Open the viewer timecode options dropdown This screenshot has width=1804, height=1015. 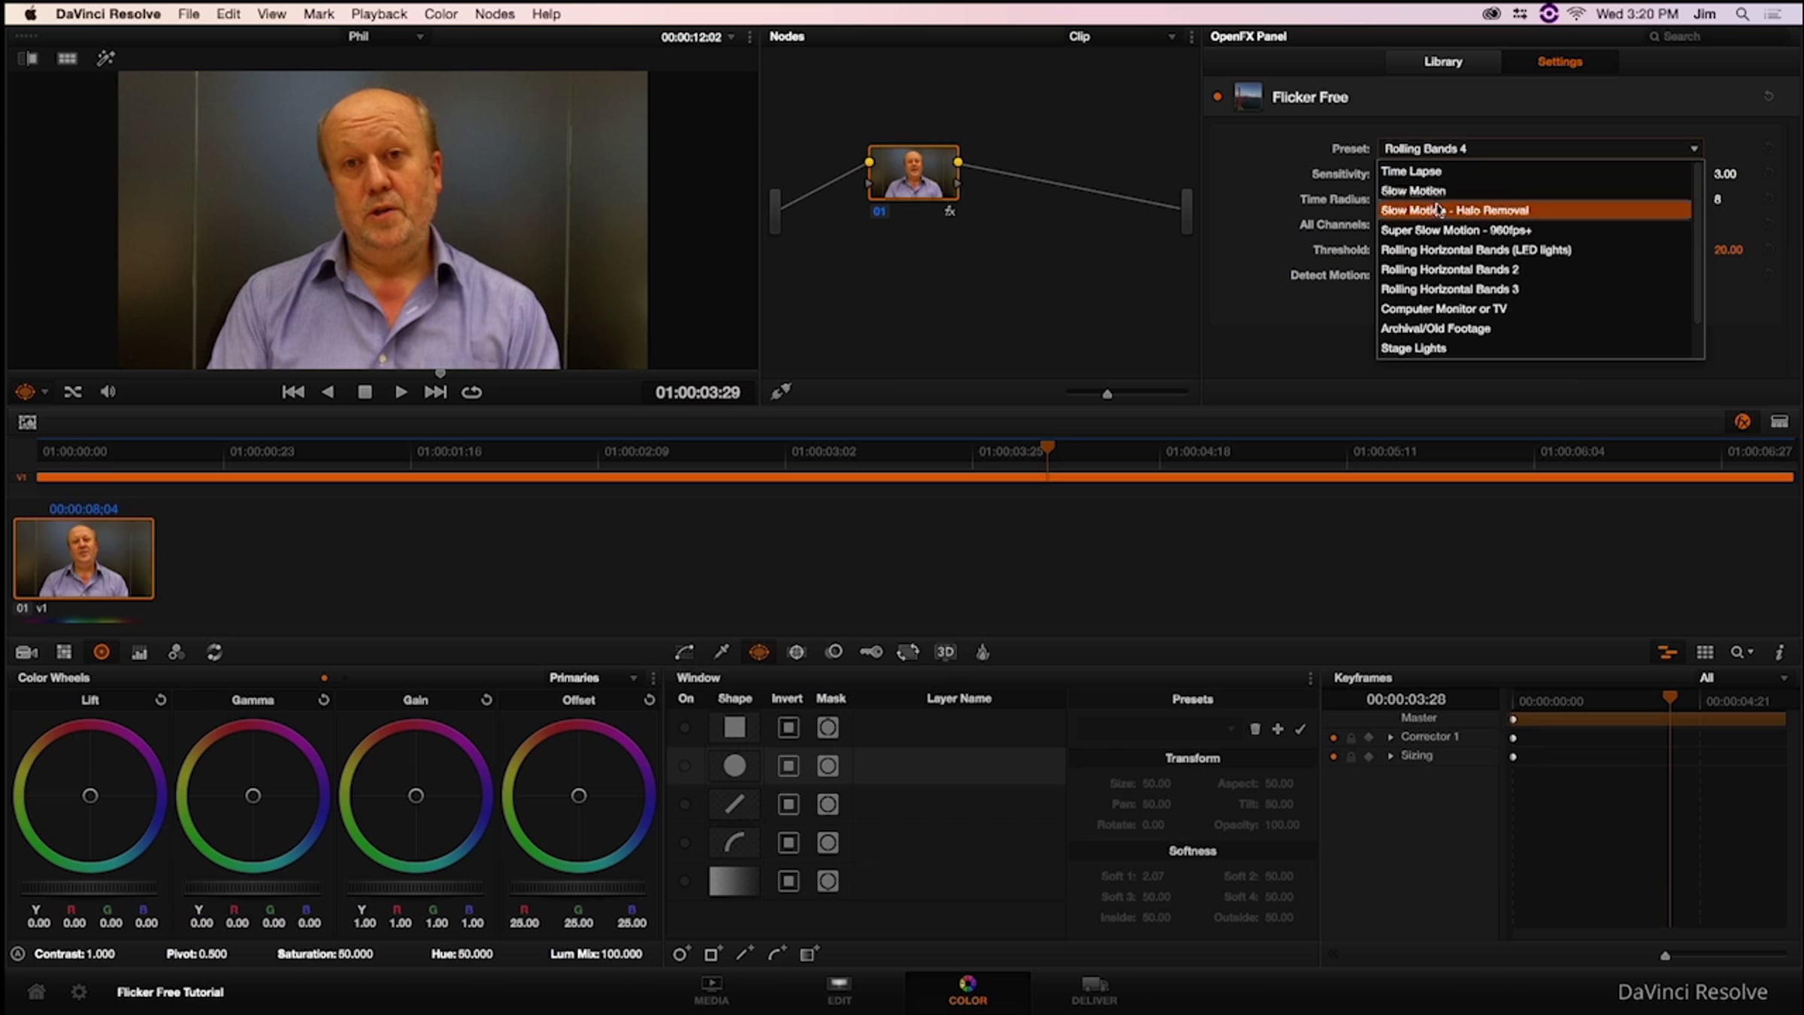(731, 37)
